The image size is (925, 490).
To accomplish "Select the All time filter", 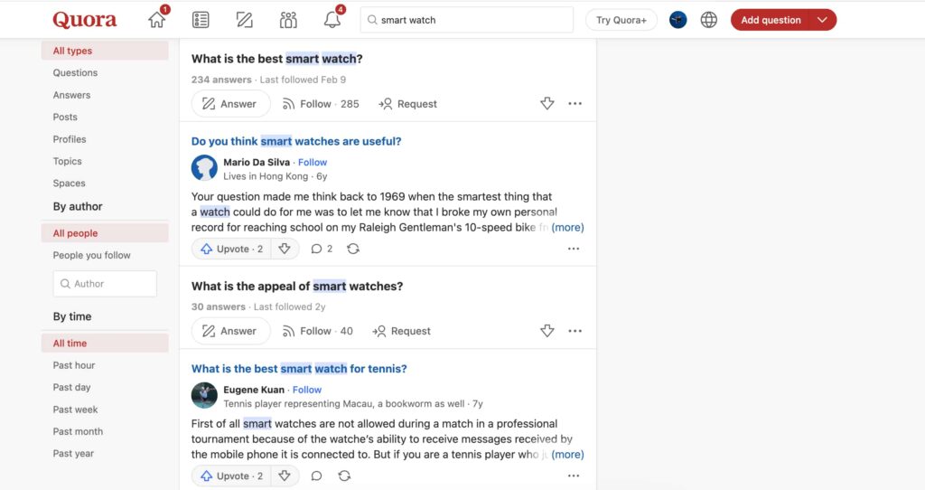I will pos(105,343).
